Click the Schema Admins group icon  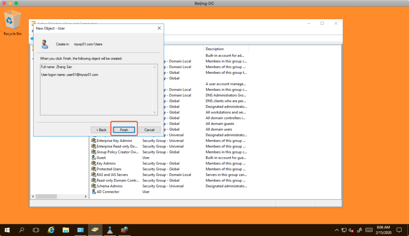pyautogui.click(x=93, y=186)
